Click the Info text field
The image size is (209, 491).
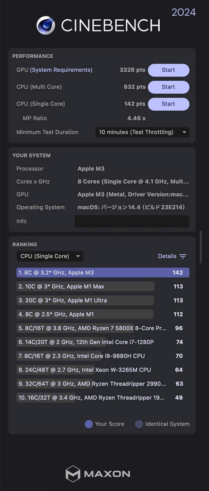pos(132,221)
